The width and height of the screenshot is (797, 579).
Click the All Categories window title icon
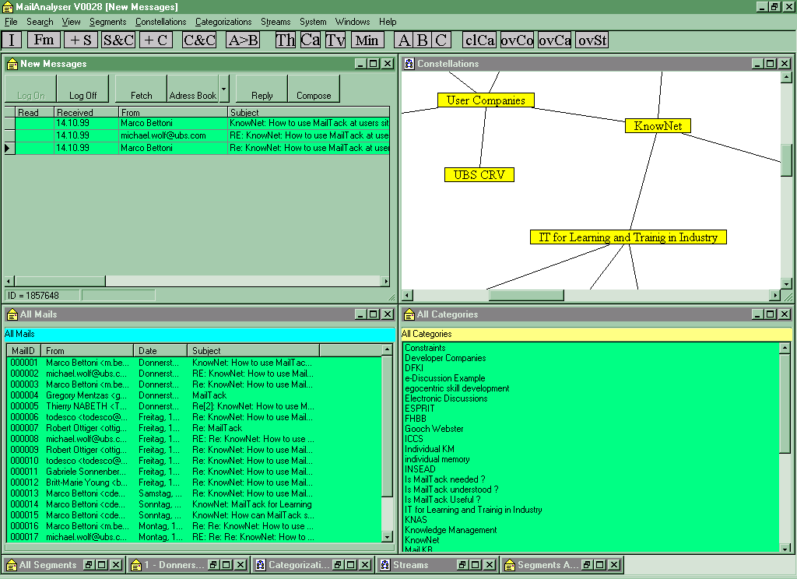point(409,314)
